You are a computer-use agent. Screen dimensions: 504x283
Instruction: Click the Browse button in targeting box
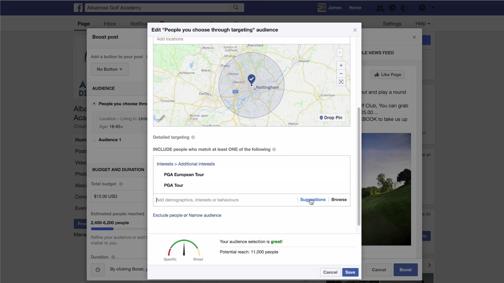[339, 200]
